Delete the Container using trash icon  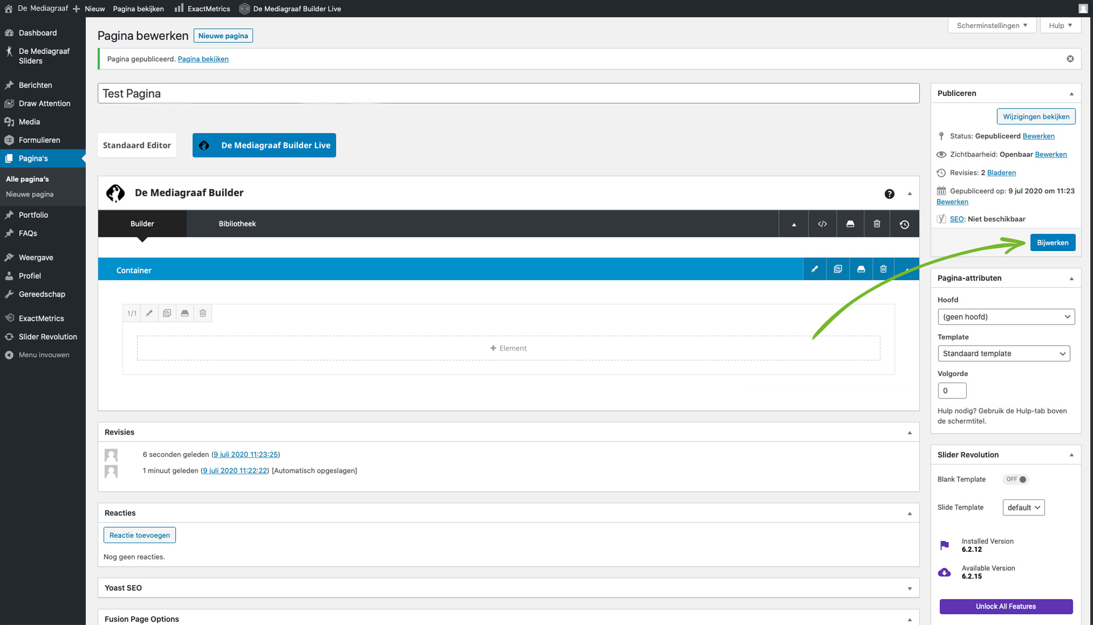883,269
